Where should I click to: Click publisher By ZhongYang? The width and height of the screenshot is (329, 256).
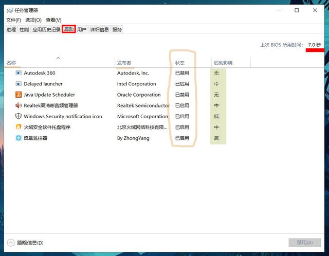click(133, 138)
